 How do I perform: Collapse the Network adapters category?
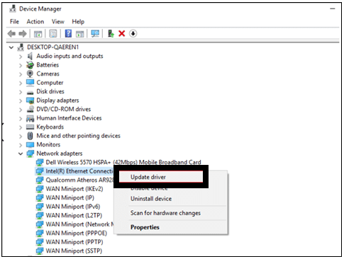(21, 154)
